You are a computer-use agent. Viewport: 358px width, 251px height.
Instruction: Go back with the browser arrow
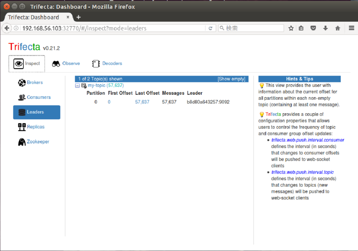click(x=7, y=28)
